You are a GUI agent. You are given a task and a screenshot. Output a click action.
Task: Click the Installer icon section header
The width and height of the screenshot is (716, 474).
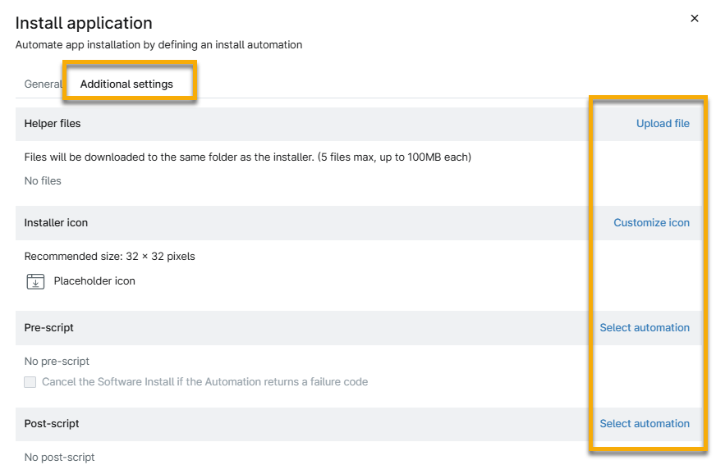pos(55,222)
